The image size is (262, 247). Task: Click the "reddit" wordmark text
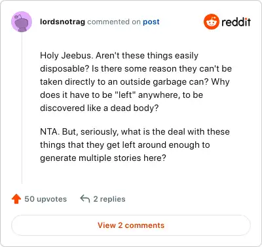[236, 22]
